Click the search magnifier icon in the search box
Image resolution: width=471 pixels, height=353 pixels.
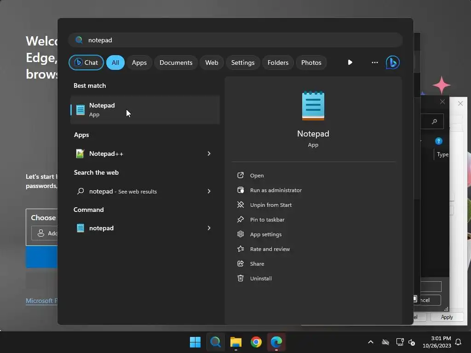click(x=79, y=40)
